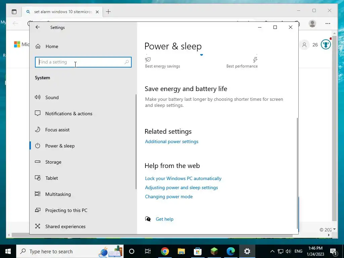Open Microsoft Rewards trophy icon in Edge
The width and height of the screenshot is (344, 258).
[326, 45]
